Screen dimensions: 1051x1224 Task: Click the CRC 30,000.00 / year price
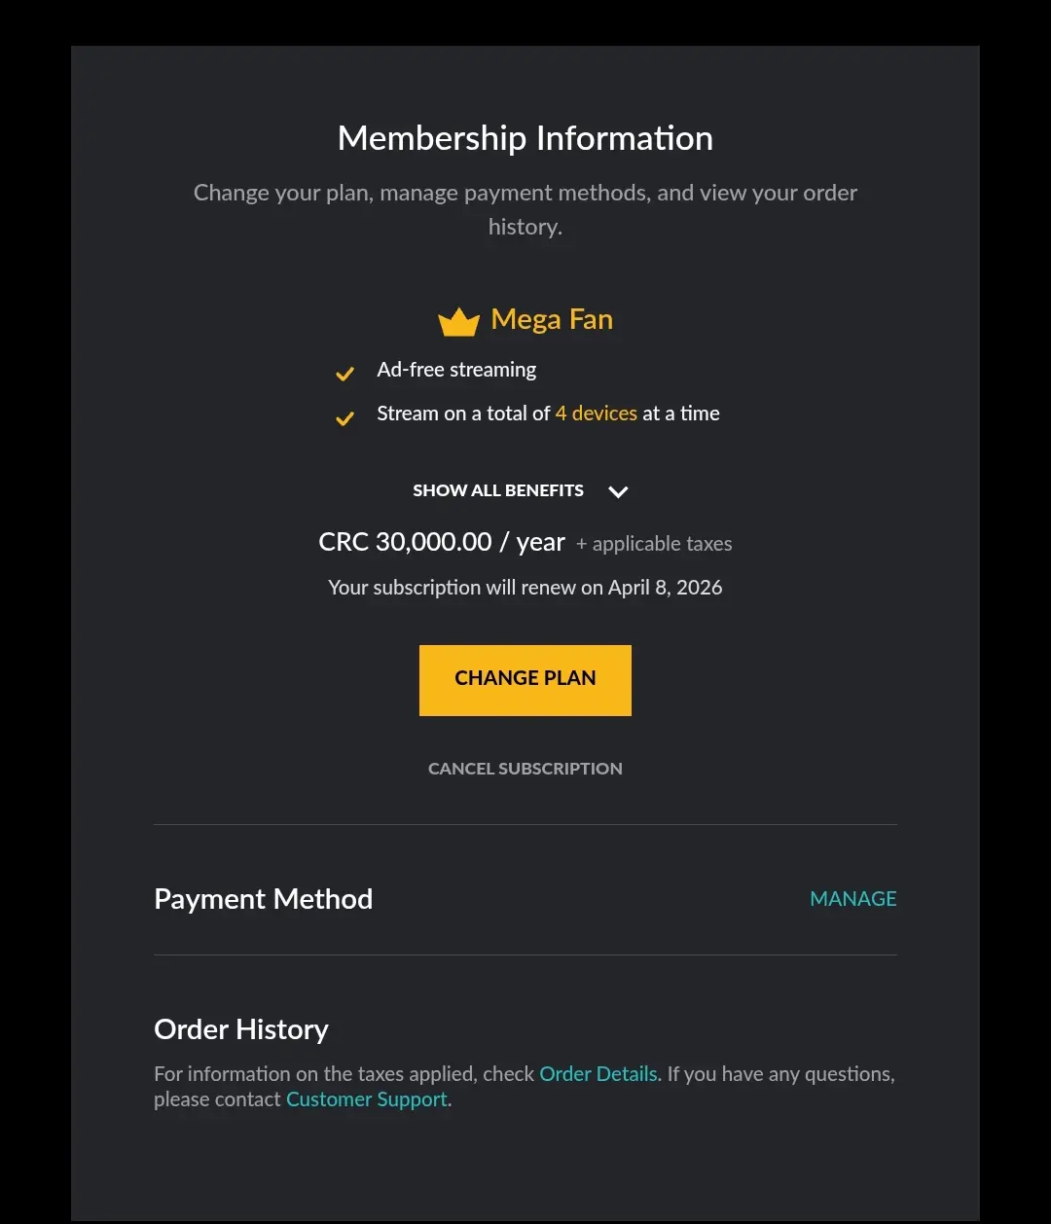point(442,542)
